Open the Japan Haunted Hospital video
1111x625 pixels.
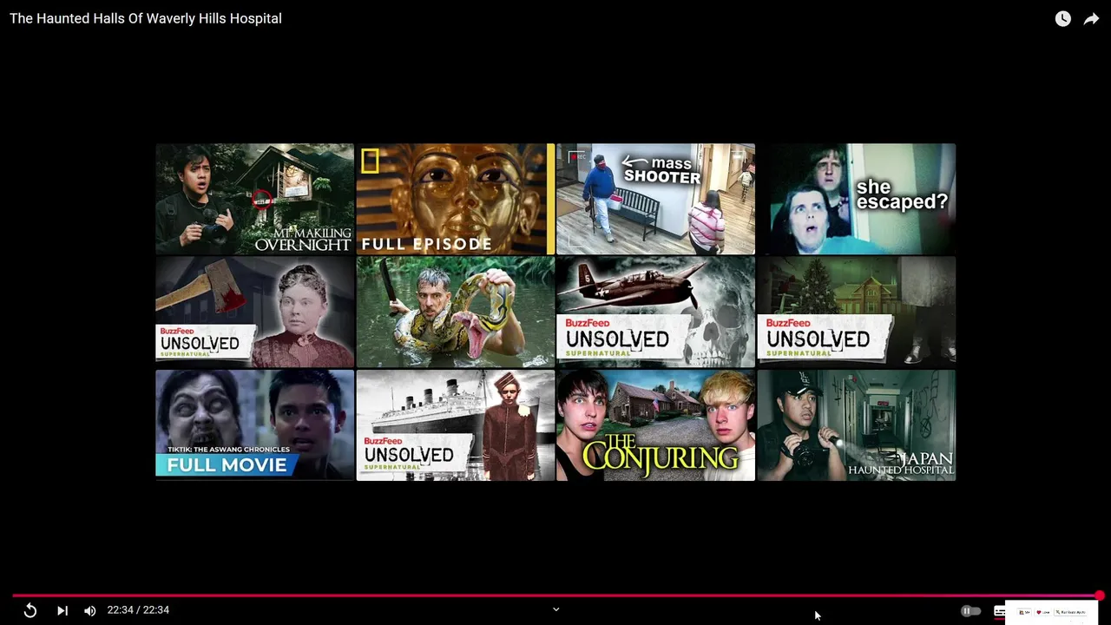(x=857, y=425)
